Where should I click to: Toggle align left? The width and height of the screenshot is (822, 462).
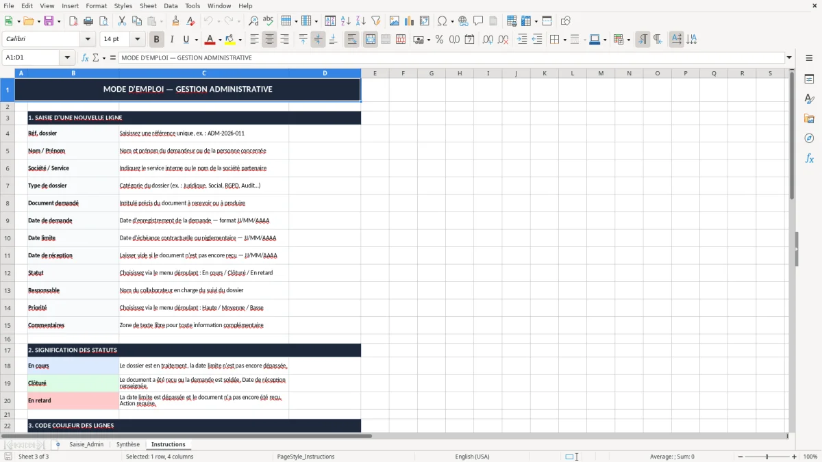(x=254, y=40)
